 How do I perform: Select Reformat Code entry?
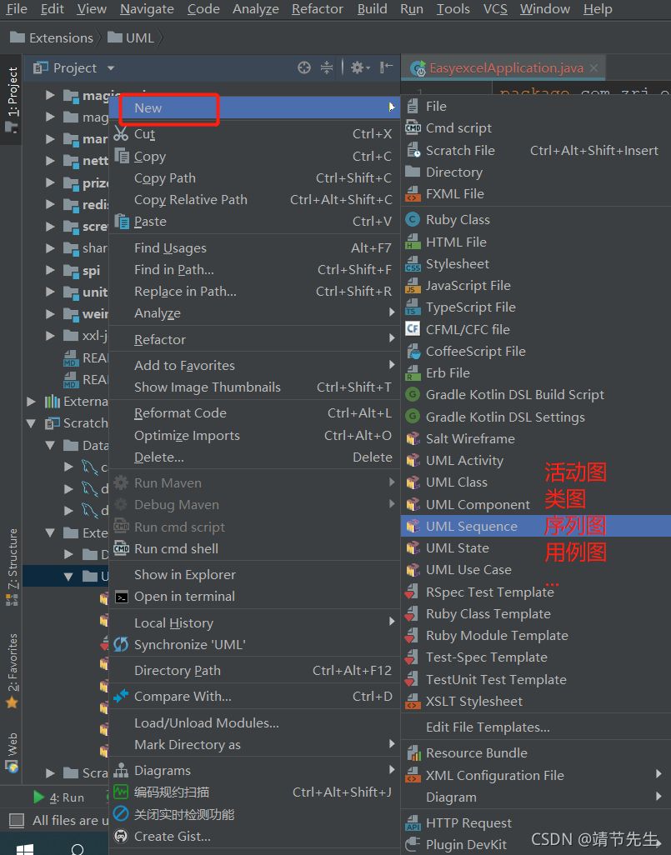(x=255, y=413)
